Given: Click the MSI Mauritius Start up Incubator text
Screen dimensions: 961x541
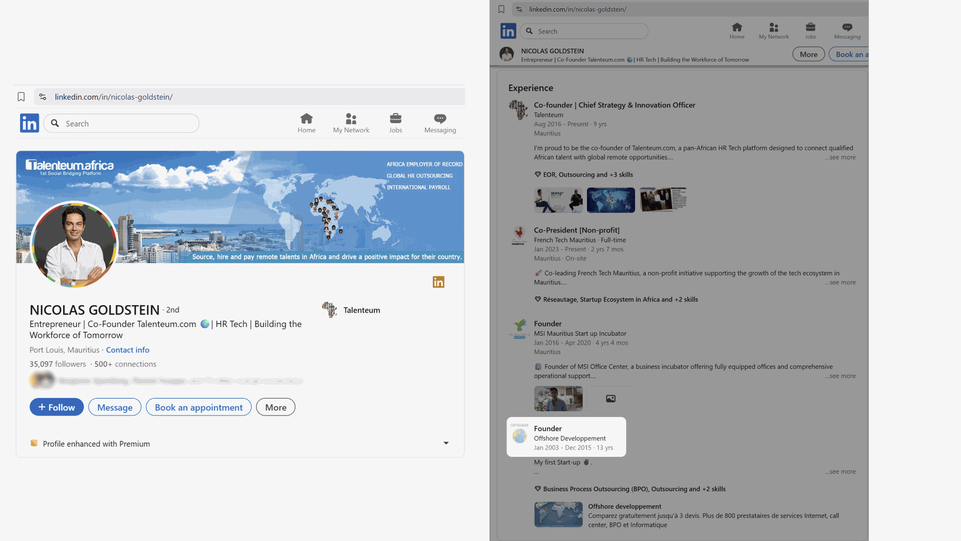Looking at the screenshot, I should [580, 334].
